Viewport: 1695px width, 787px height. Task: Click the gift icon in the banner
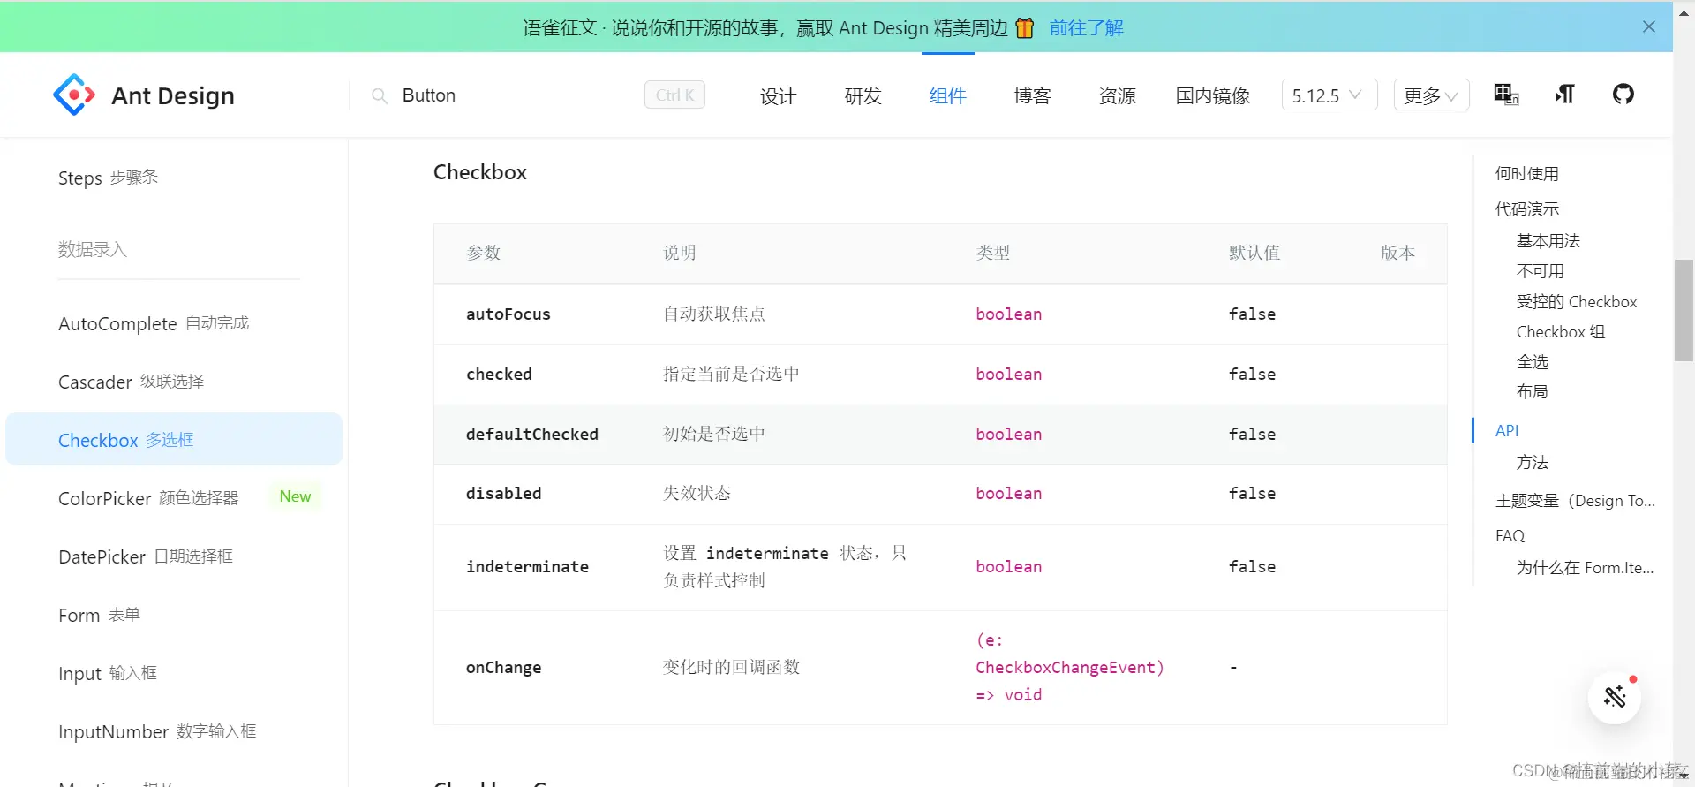[x=1024, y=27]
